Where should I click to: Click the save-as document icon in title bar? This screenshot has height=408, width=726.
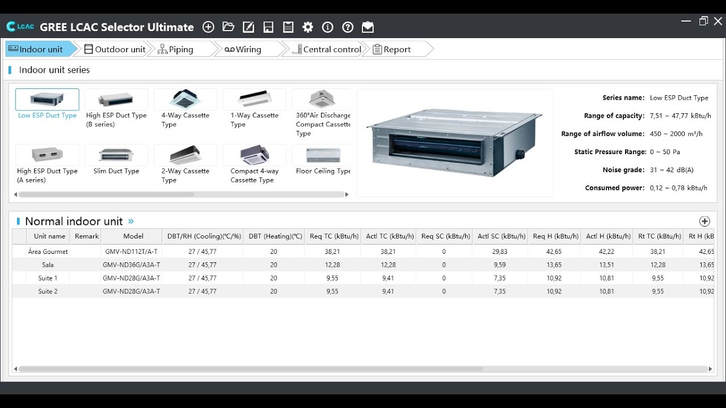(288, 27)
